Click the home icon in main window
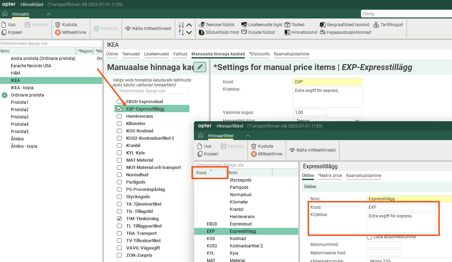 pos(5,14)
